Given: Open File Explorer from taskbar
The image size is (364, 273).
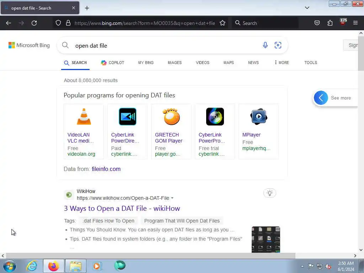Looking at the screenshot, I should point(76,266).
